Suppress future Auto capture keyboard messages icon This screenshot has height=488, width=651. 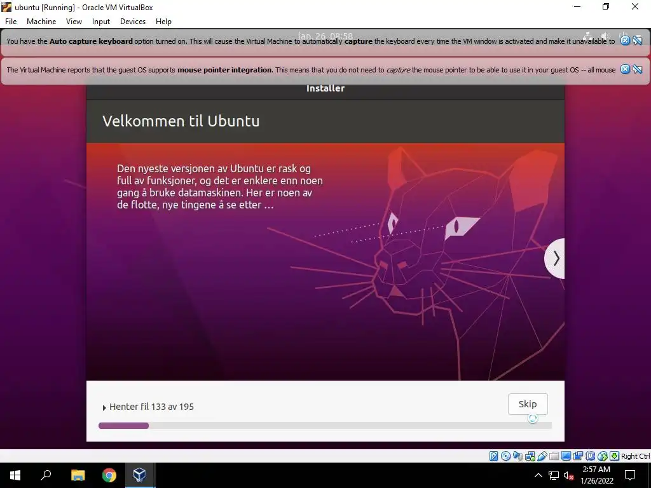(x=638, y=40)
